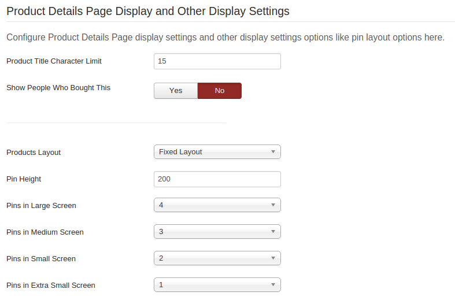This screenshot has width=455, height=304.
Task: Click the Pin Height input field
Action: pyautogui.click(x=217, y=179)
